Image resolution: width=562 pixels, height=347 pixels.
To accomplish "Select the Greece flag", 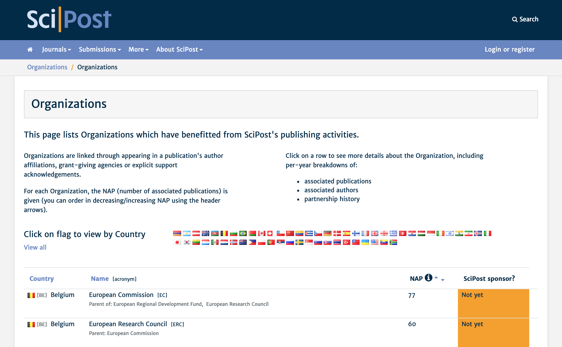I will pos(393,233).
